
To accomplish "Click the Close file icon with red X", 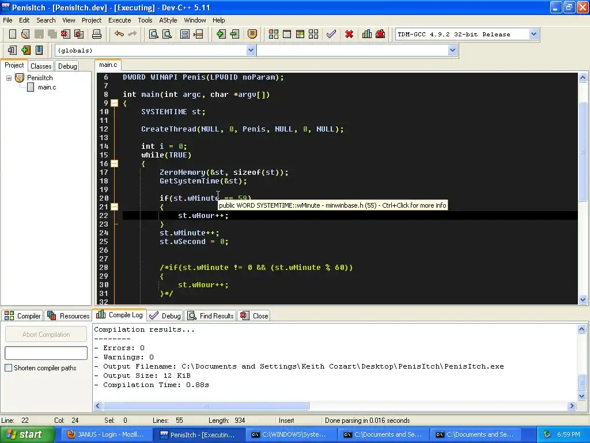I will [x=66, y=34].
